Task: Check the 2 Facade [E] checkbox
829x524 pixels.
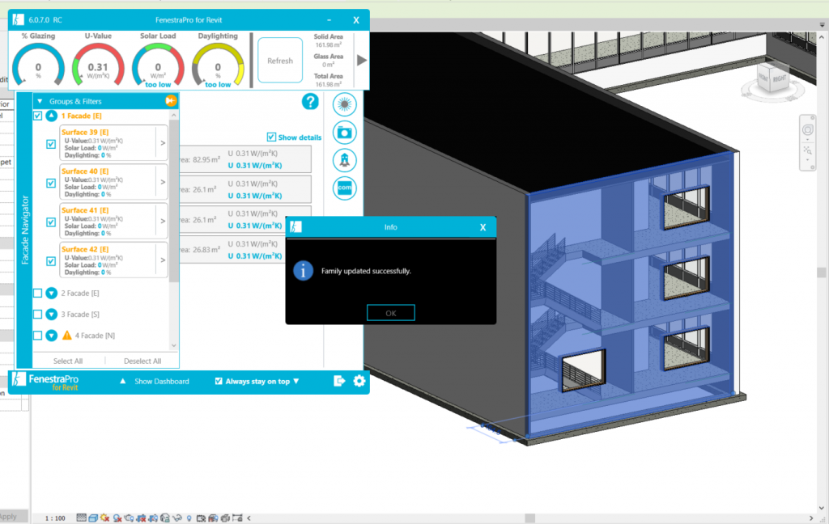Action: 37,293
